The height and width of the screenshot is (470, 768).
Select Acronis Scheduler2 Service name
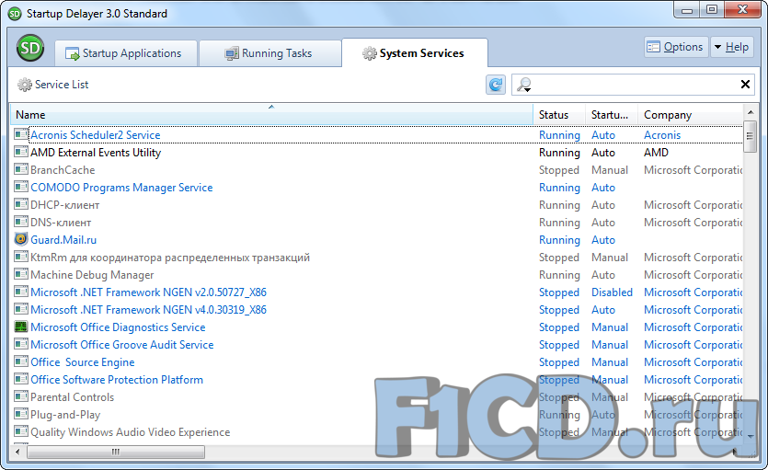(96, 134)
